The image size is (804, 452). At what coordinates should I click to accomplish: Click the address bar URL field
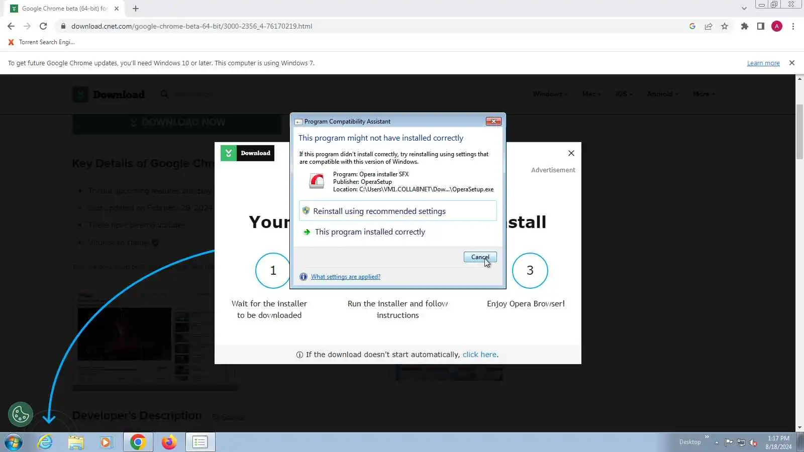[x=372, y=26]
